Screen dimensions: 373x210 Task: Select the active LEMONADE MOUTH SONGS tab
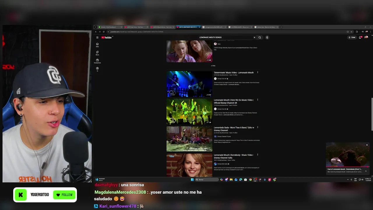(x=188, y=27)
